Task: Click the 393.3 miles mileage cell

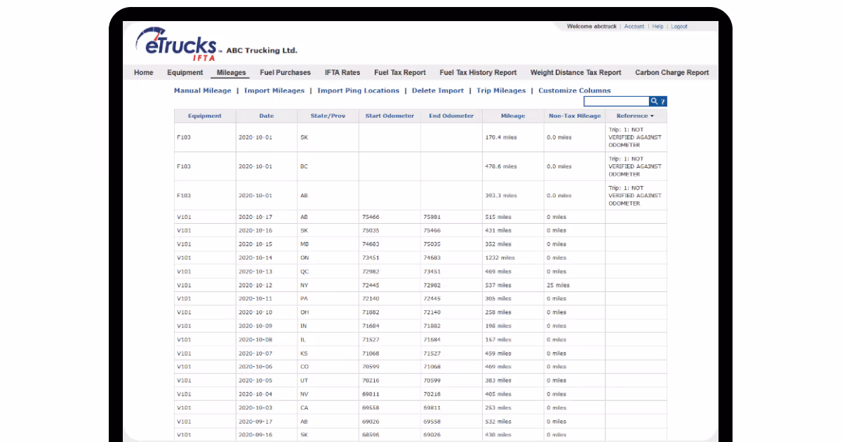Action: tap(513, 196)
